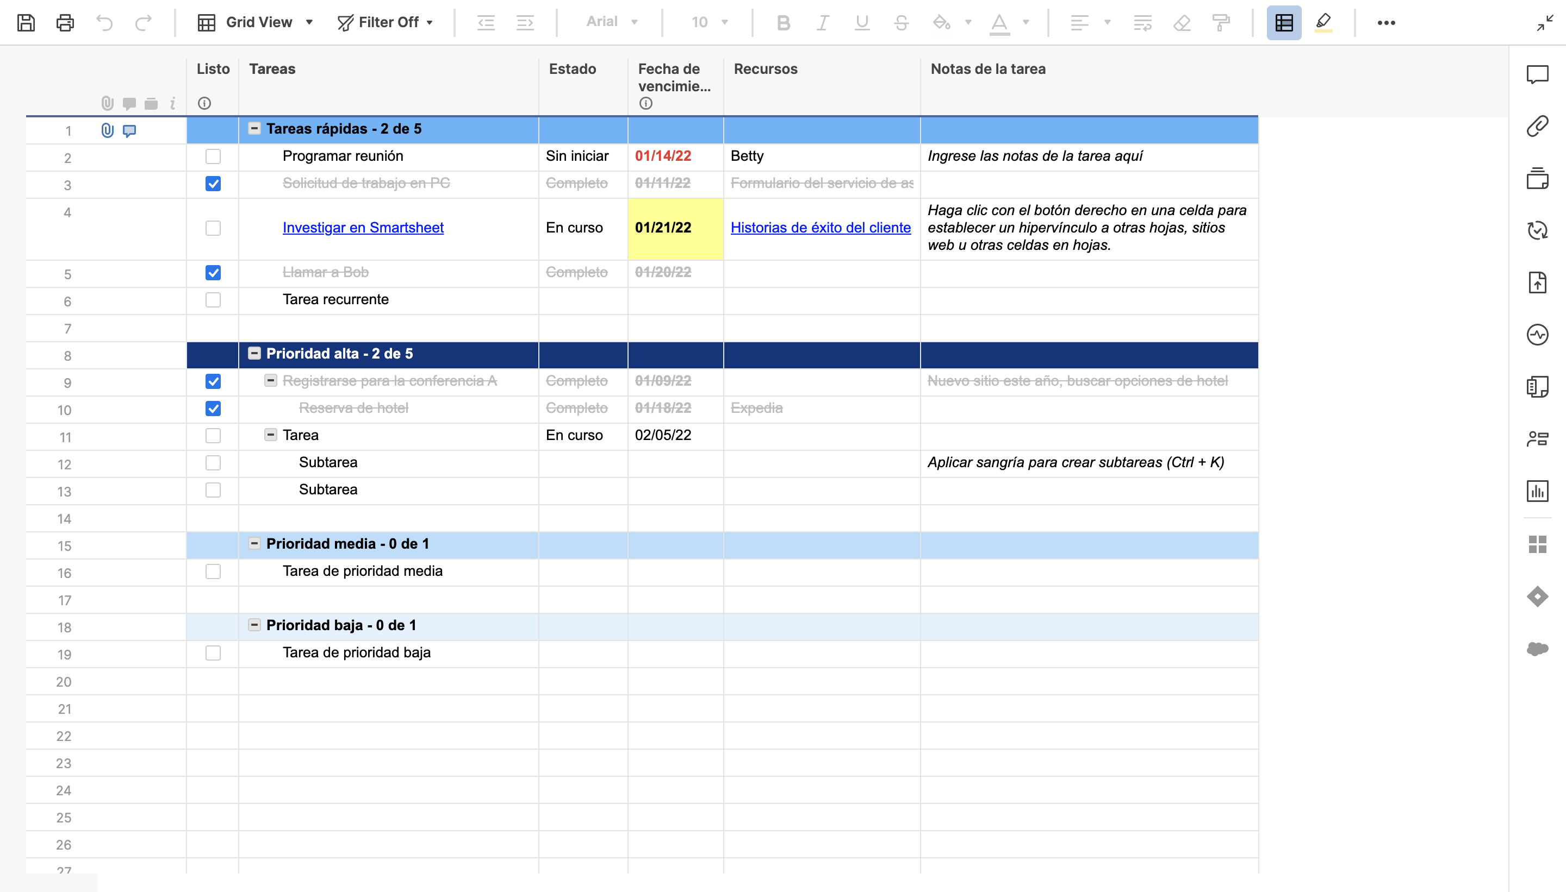
Task: Click the collapse toolbar arrows icon
Action: [1545, 23]
